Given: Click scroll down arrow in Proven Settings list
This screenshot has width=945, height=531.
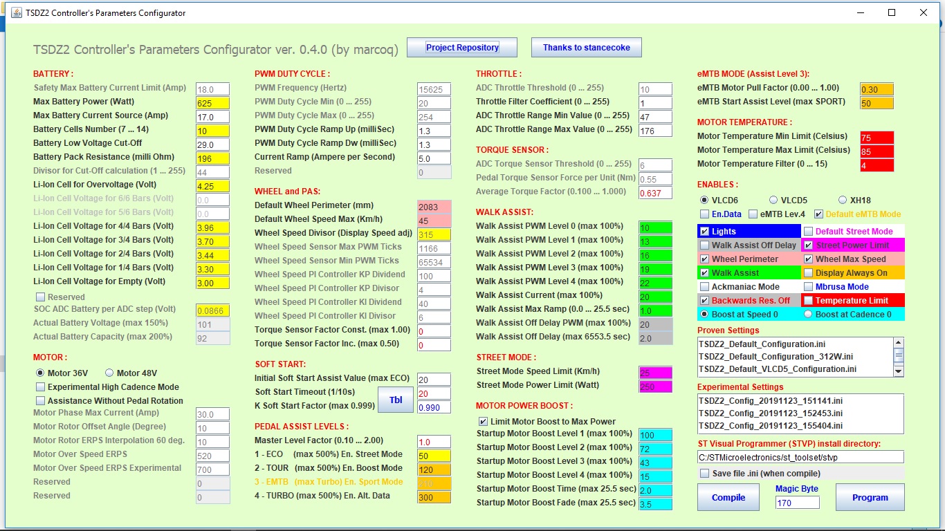Looking at the screenshot, I should tap(898, 371).
